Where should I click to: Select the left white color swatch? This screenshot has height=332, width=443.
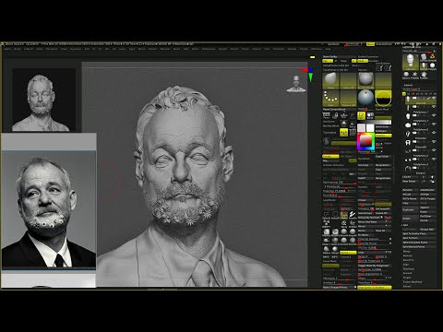[361, 128]
